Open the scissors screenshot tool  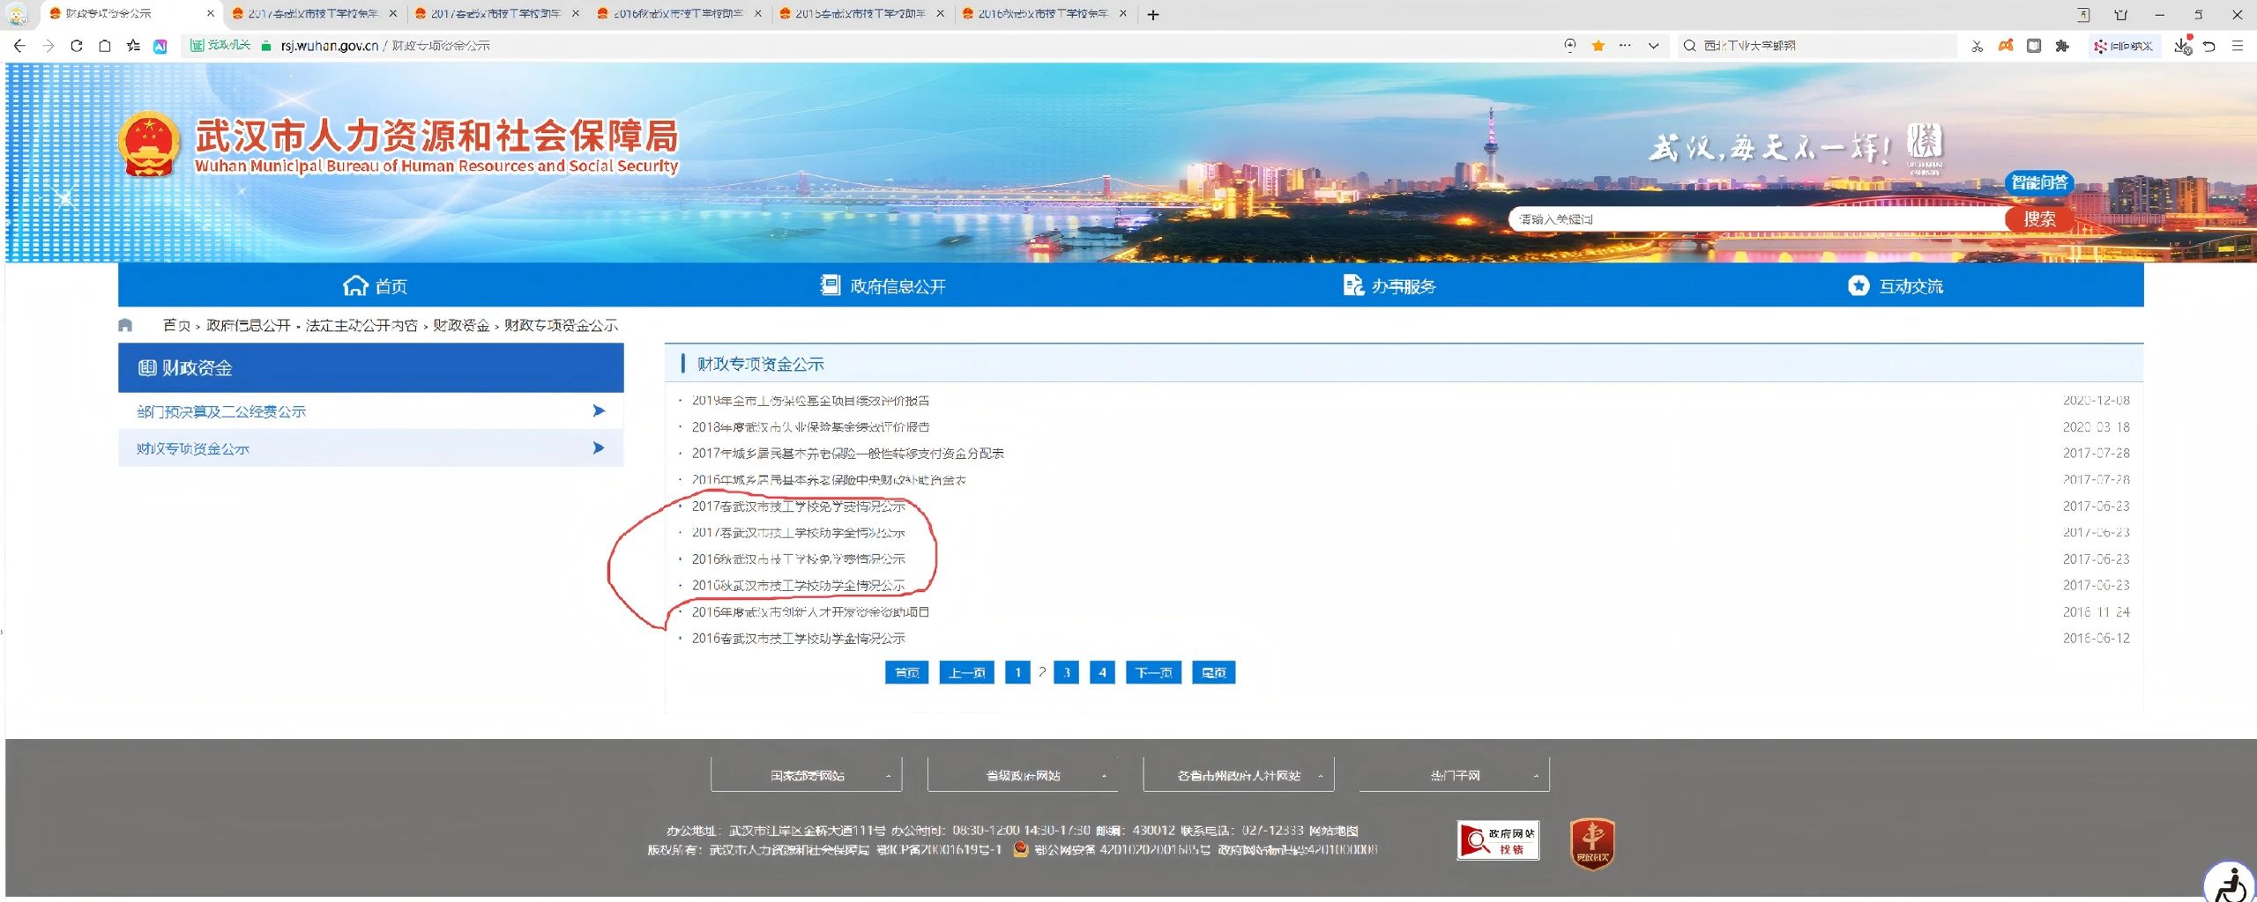click(x=1978, y=46)
